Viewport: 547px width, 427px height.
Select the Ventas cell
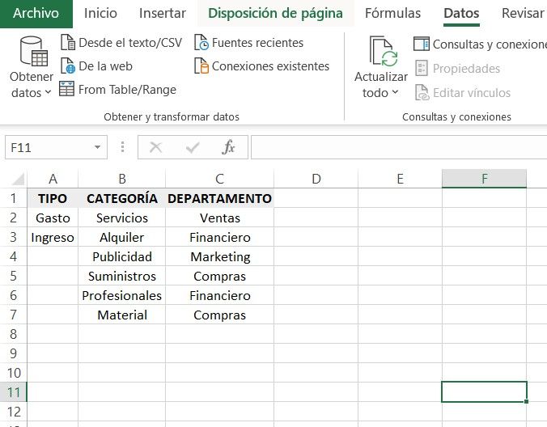point(219,218)
